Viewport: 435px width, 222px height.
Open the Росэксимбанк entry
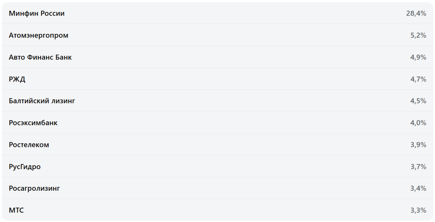33,123
